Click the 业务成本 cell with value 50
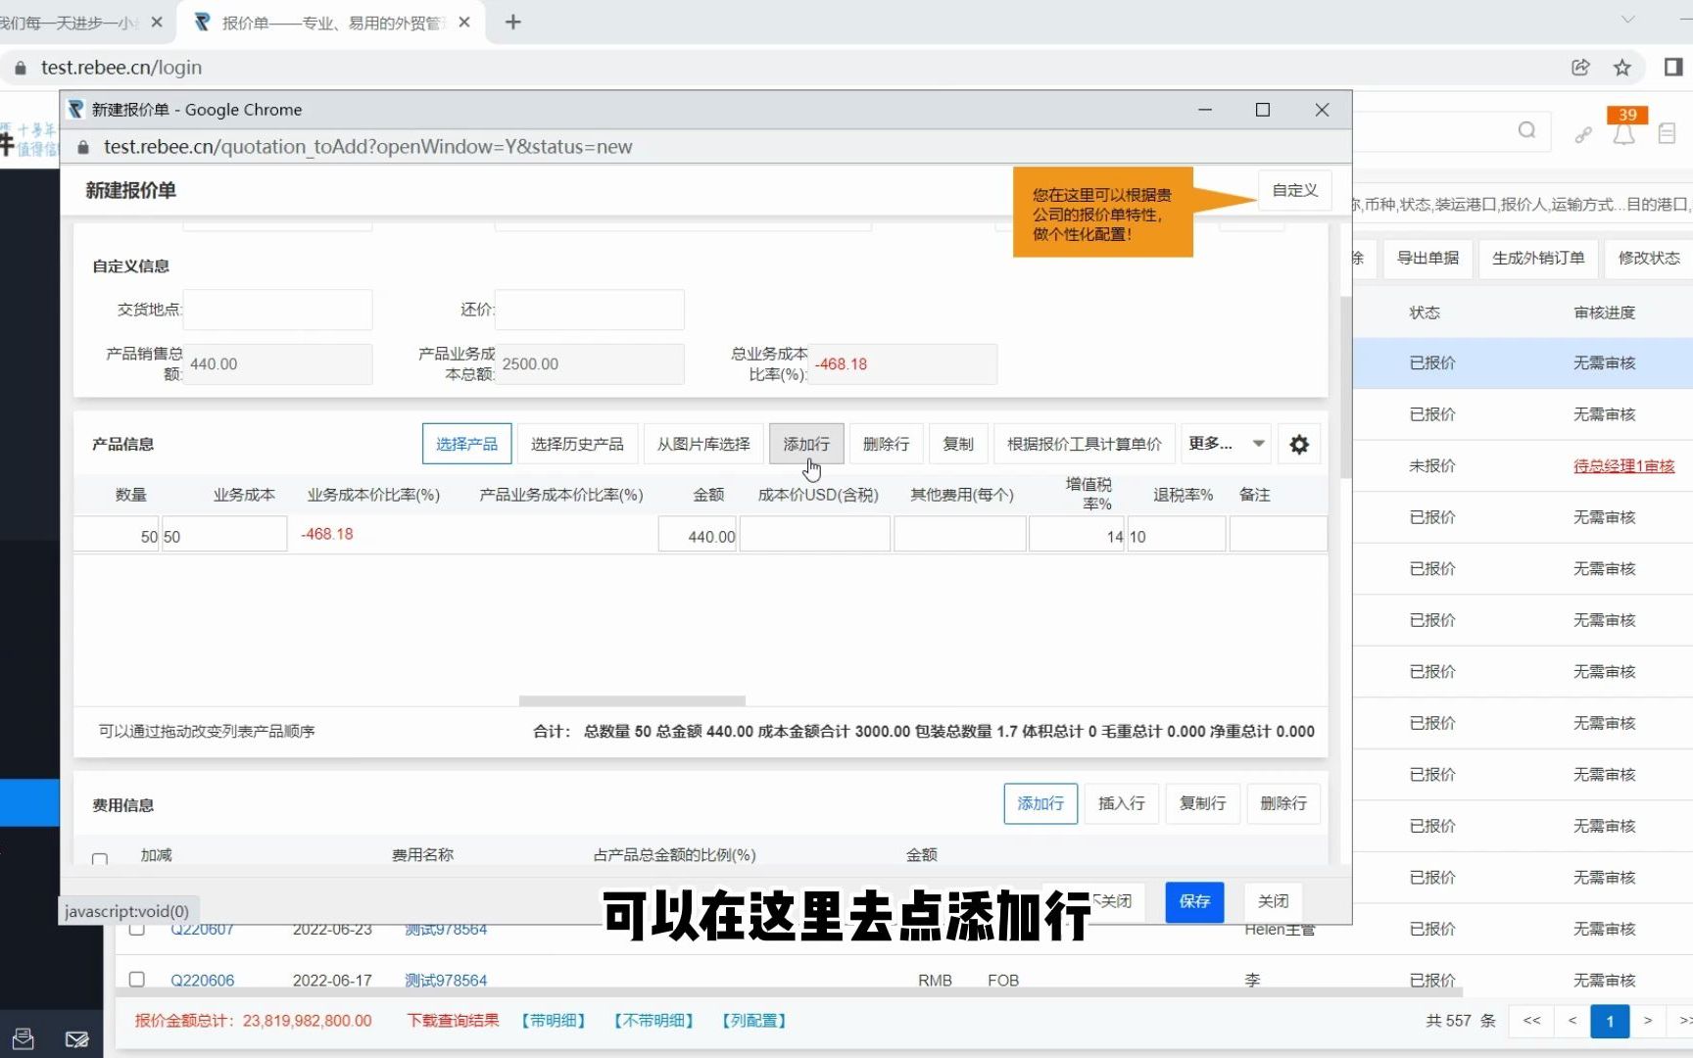 pyautogui.click(x=224, y=536)
